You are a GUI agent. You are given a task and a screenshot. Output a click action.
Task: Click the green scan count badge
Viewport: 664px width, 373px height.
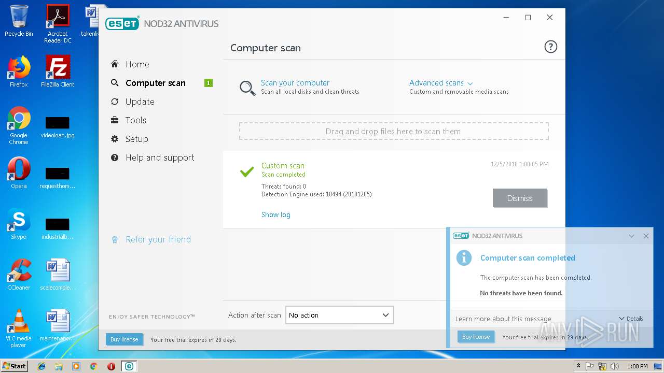[x=209, y=83]
